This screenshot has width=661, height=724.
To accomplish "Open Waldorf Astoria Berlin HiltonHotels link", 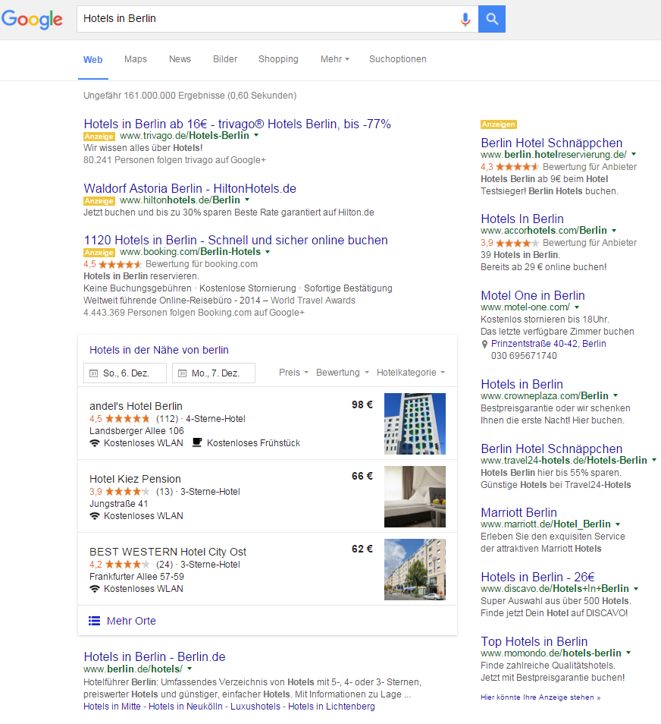I will (190, 189).
